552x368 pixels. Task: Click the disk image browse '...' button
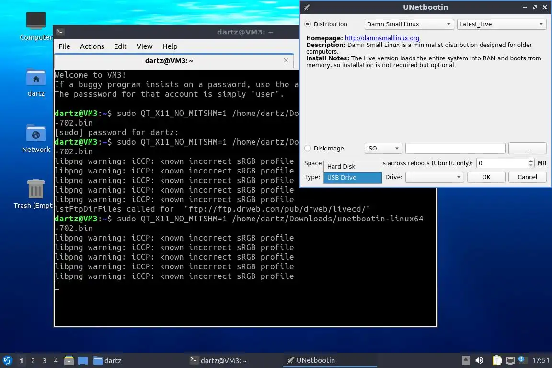(527, 148)
